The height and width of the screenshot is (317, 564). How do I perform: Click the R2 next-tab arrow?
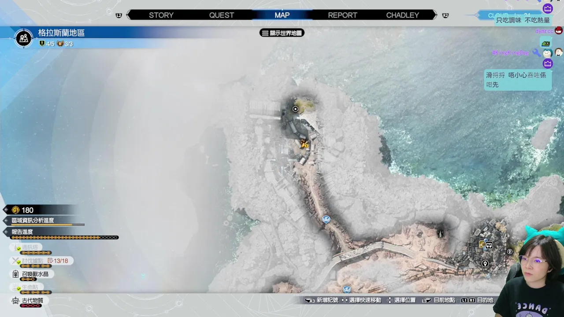click(x=445, y=15)
